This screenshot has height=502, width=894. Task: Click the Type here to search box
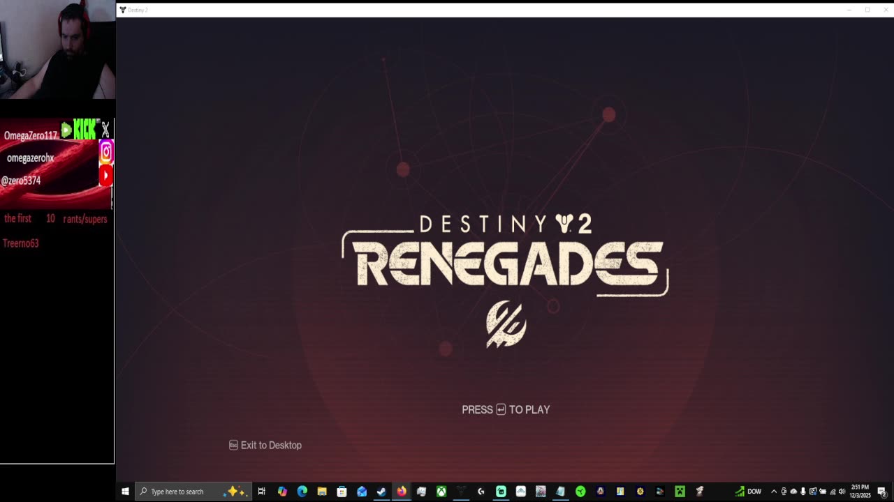click(x=193, y=492)
